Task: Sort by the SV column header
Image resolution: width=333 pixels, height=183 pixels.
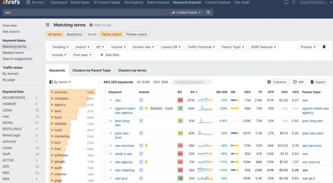Action: (x=194, y=92)
